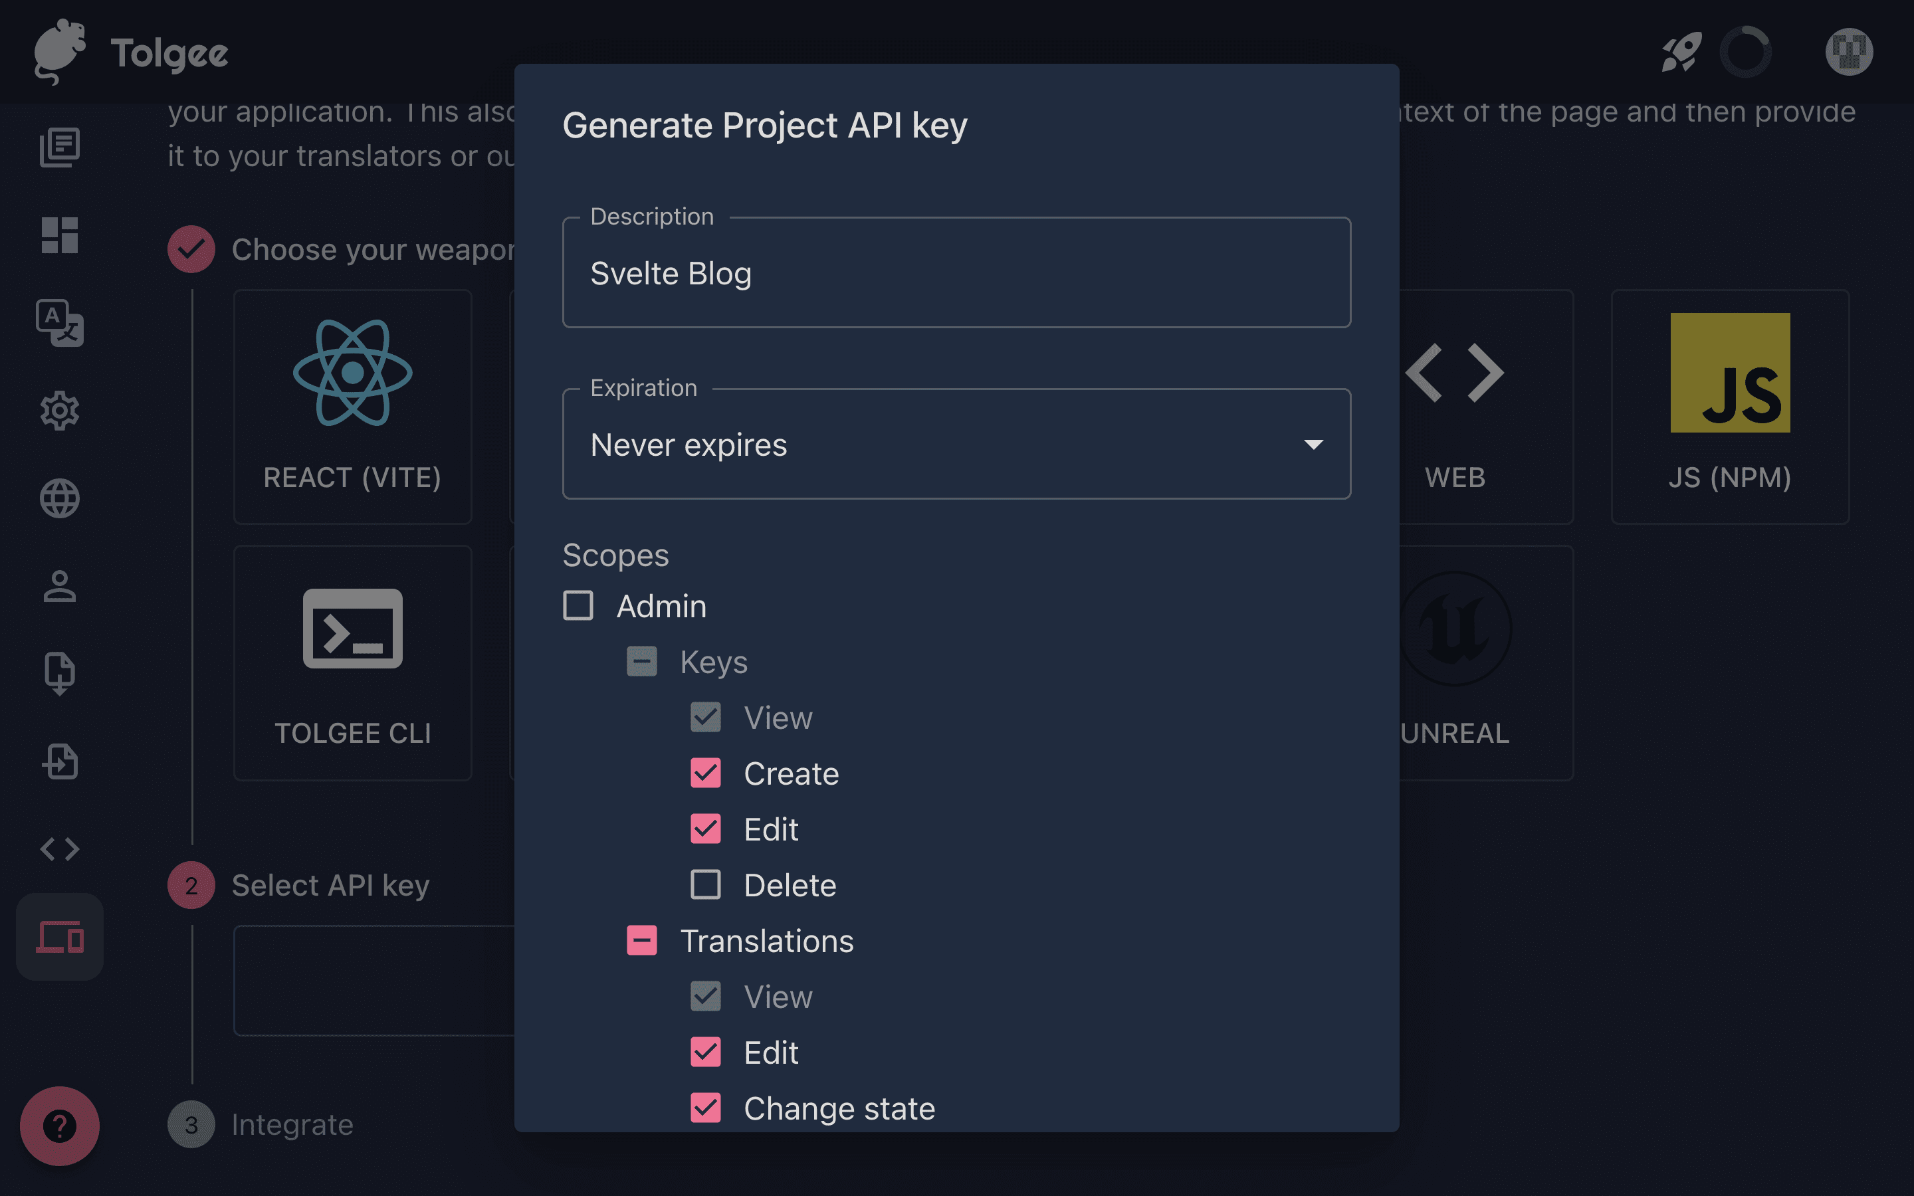This screenshot has width=1914, height=1196.
Task: Choose the JS (NPM) weapon card
Action: point(1730,407)
